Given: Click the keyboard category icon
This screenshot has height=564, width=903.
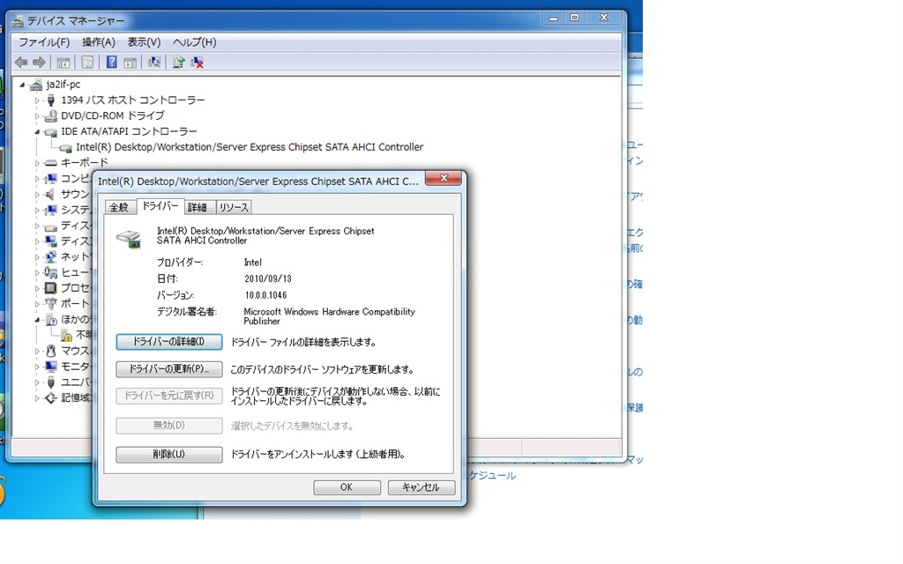Looking at the screenshot, I should point(50,163).
